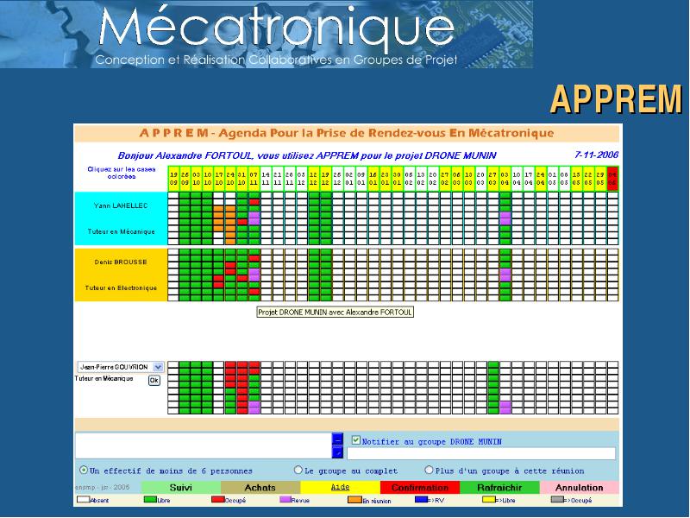Click the purple Revue legend swatch

[285, 500]
